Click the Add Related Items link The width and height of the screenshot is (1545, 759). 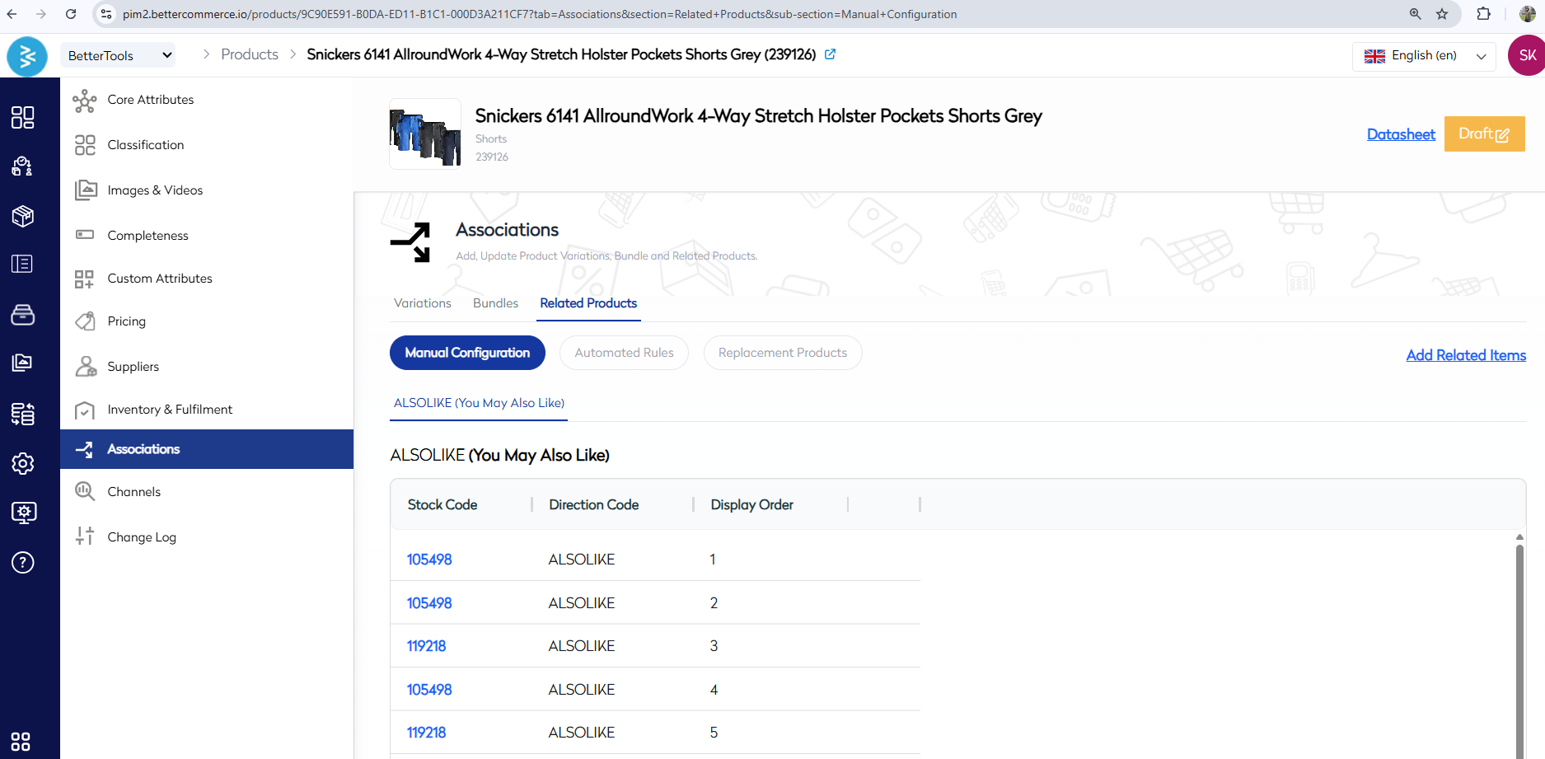pyautogui.click(x=1466, y=355)
